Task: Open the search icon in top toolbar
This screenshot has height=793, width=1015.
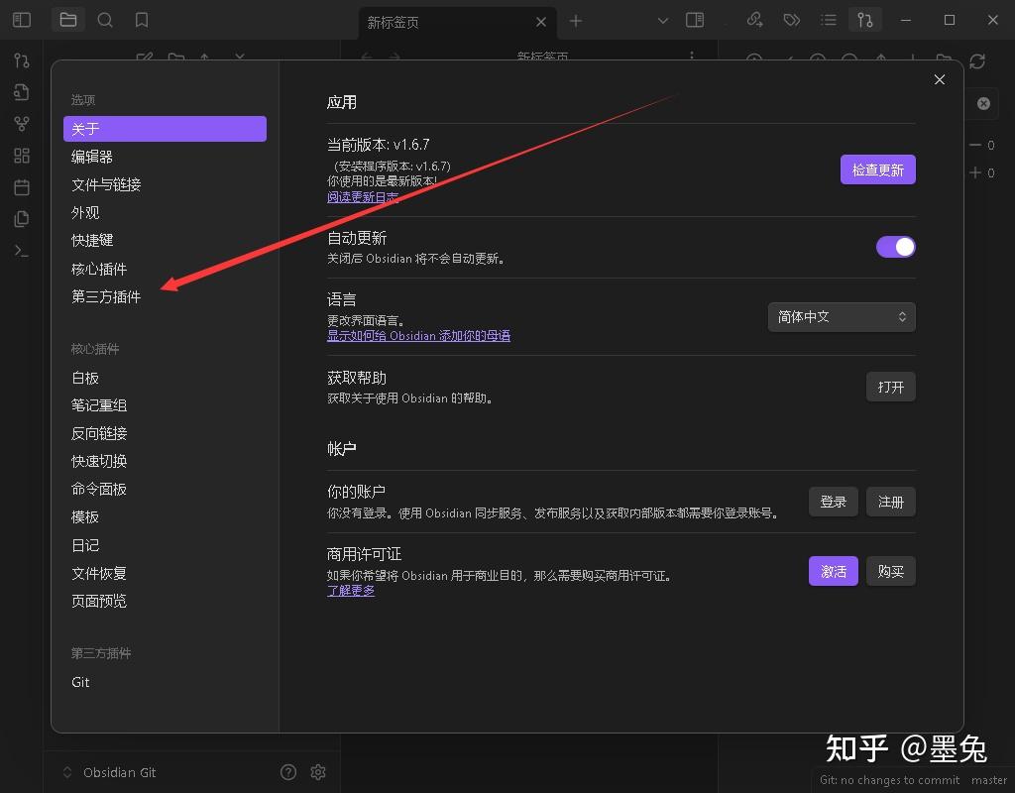Action: [105, 20]
